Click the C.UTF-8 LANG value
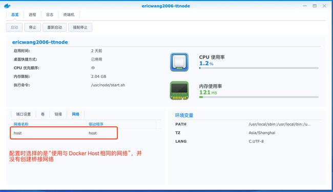The height and width of the screenshot is (192, 333). (x=256, y=141)
